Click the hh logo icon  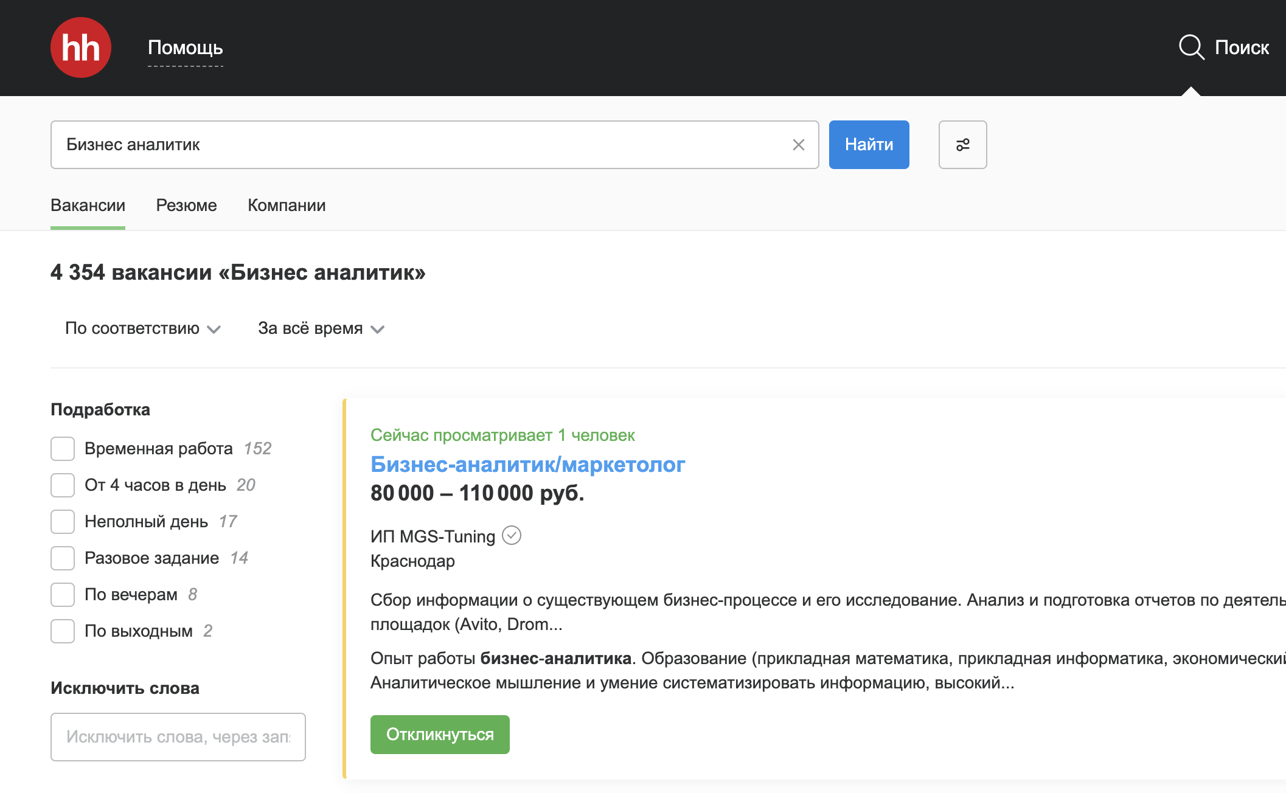[80, 47]
